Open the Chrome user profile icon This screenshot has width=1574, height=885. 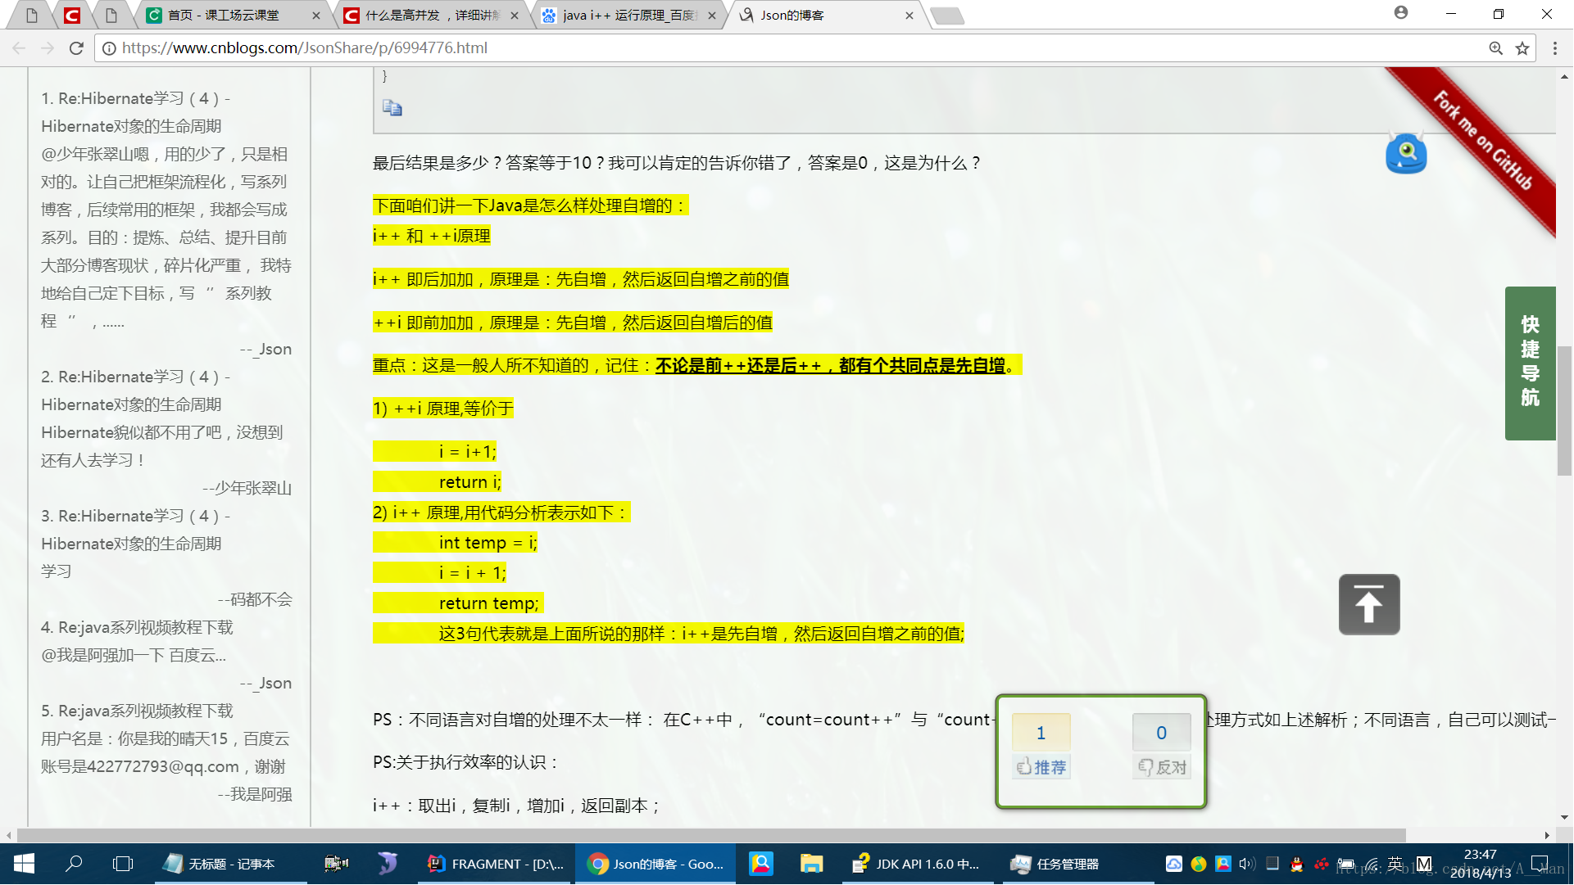click(1401, 13)
